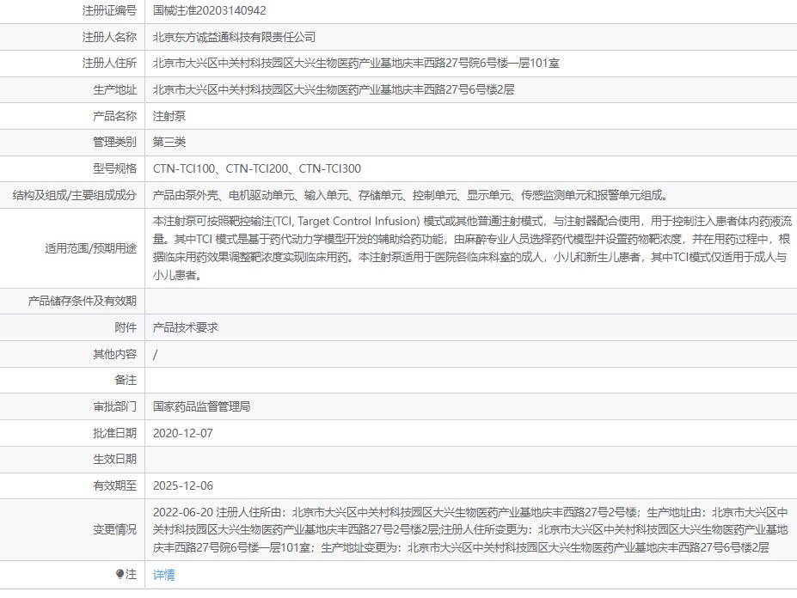Click the 产品储存条件及有效期 label
797x598 pixels.
83,302
